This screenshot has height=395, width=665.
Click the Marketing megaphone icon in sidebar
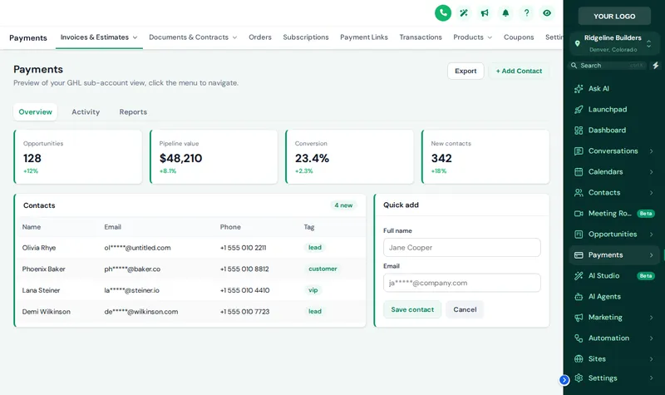[579, 318]
